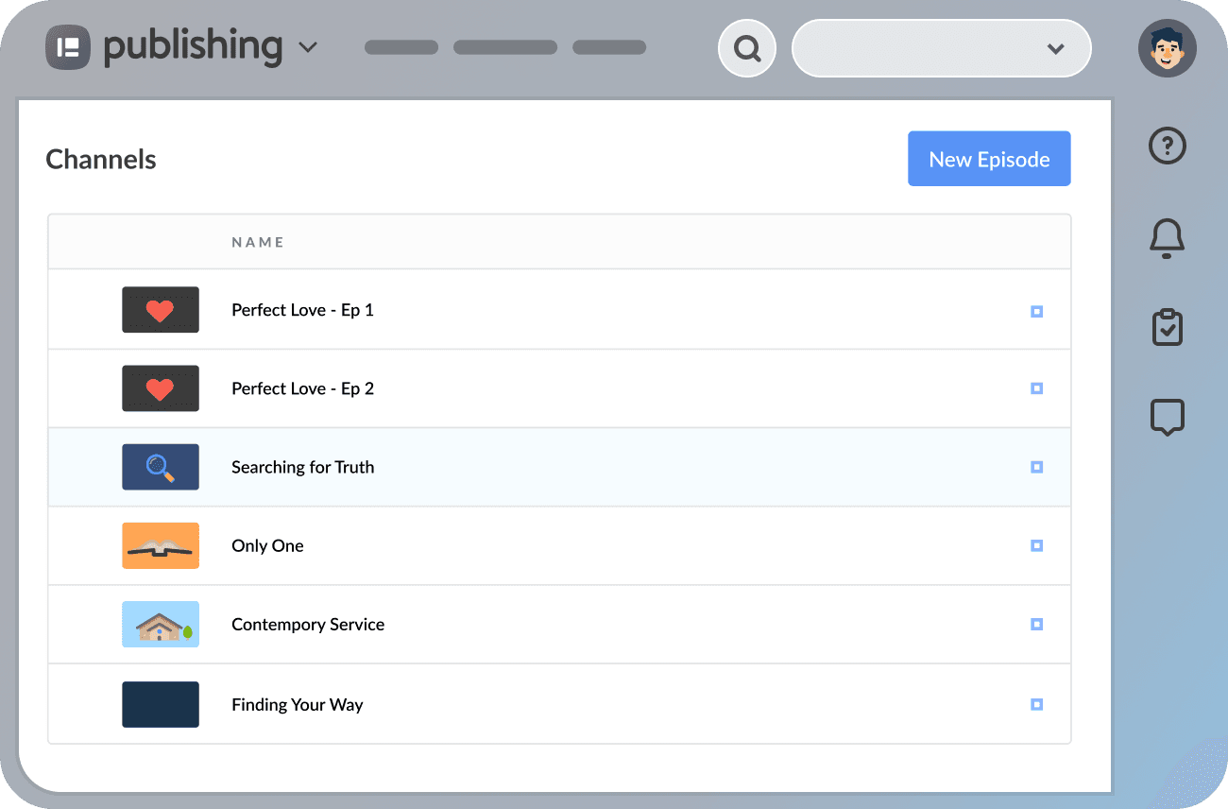Toggle the square indicator on Contempory Service row
The height and width of the screenshot is (809, 1228).
1037,624
